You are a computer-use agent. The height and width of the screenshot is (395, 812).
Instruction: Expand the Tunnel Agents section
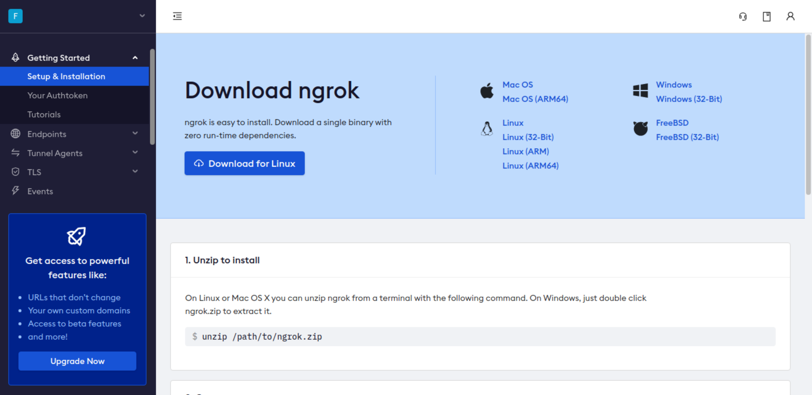click(x=135, y=153)
